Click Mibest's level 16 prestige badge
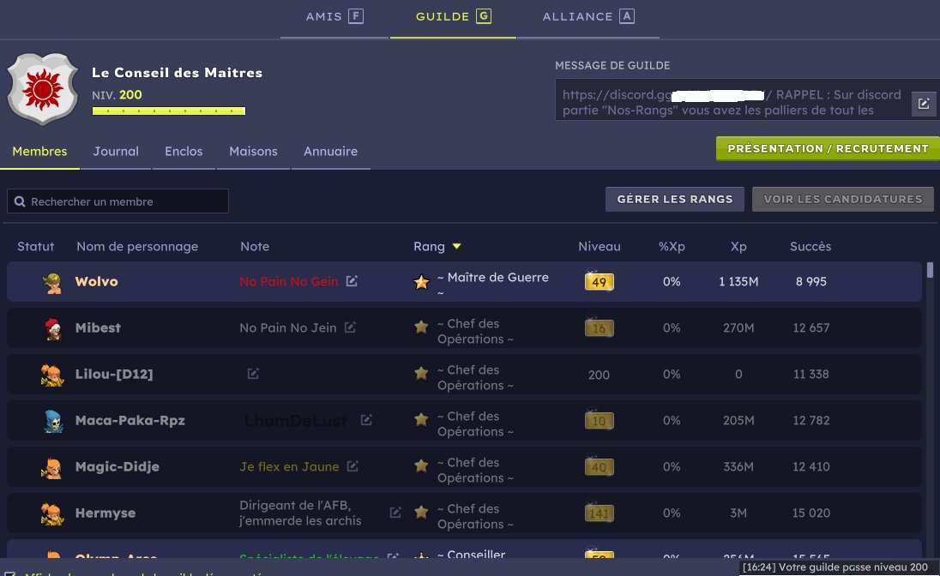This screenshot has height=576, width=940. point(599,328)
